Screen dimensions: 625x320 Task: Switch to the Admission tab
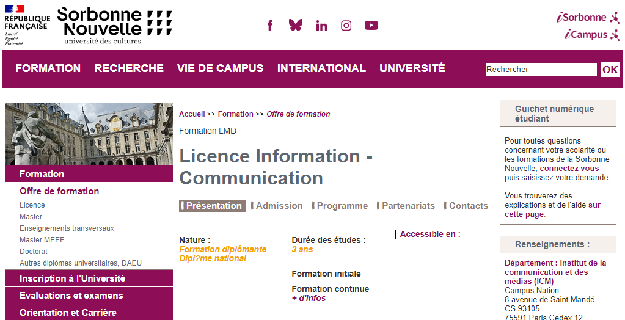pyautogui.click(x=277, y=206)
